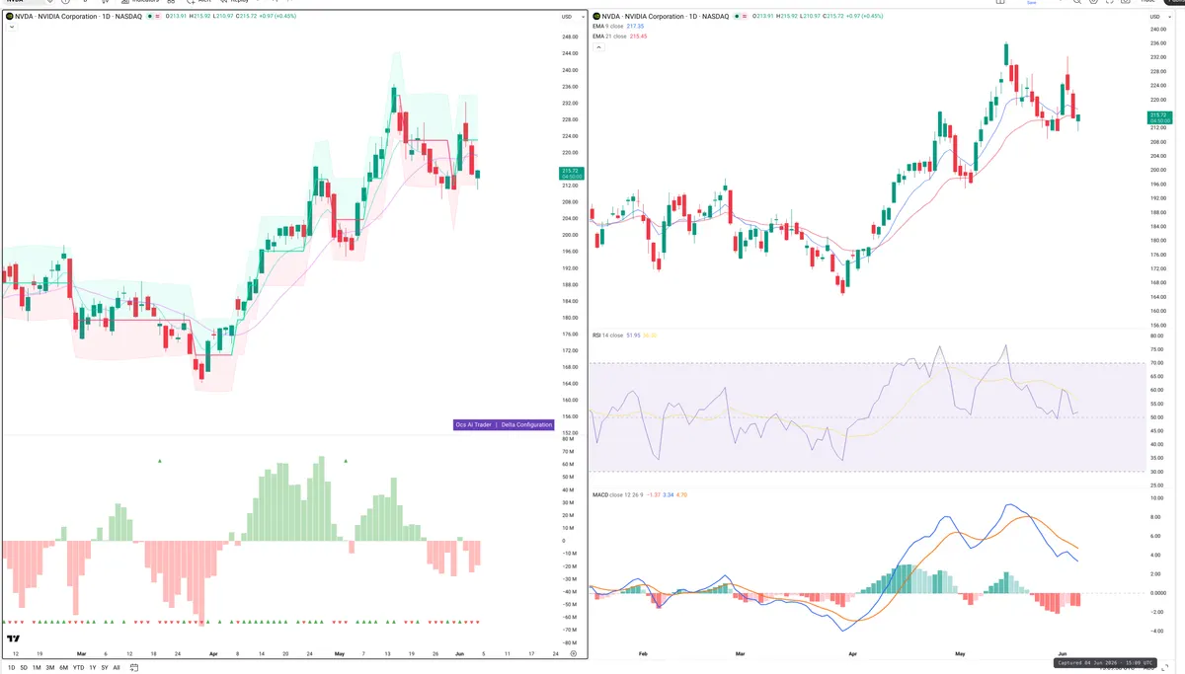Select the 1M time range
The height and width of the screenshot is (674, 1185).
37,667
